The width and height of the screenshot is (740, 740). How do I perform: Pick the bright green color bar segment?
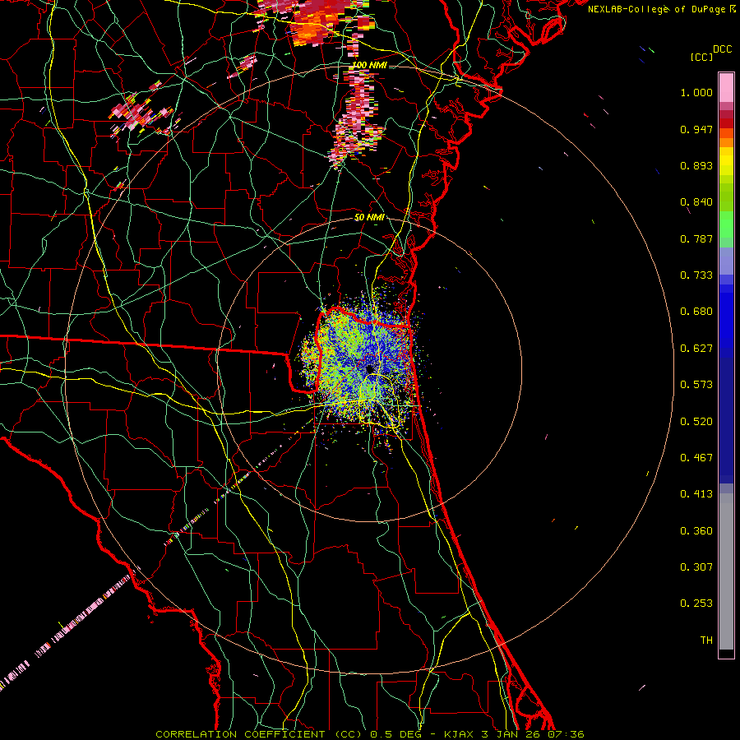point(726,224)
